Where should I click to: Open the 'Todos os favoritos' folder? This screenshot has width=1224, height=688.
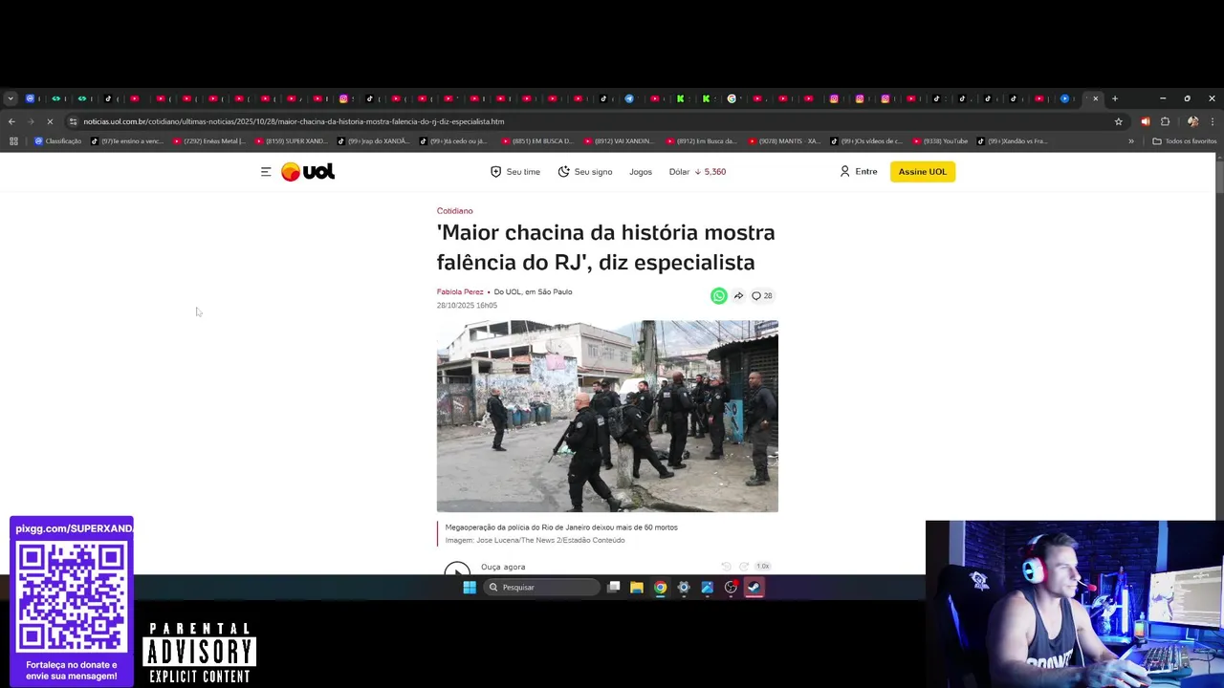click(x=1184, y=141)
